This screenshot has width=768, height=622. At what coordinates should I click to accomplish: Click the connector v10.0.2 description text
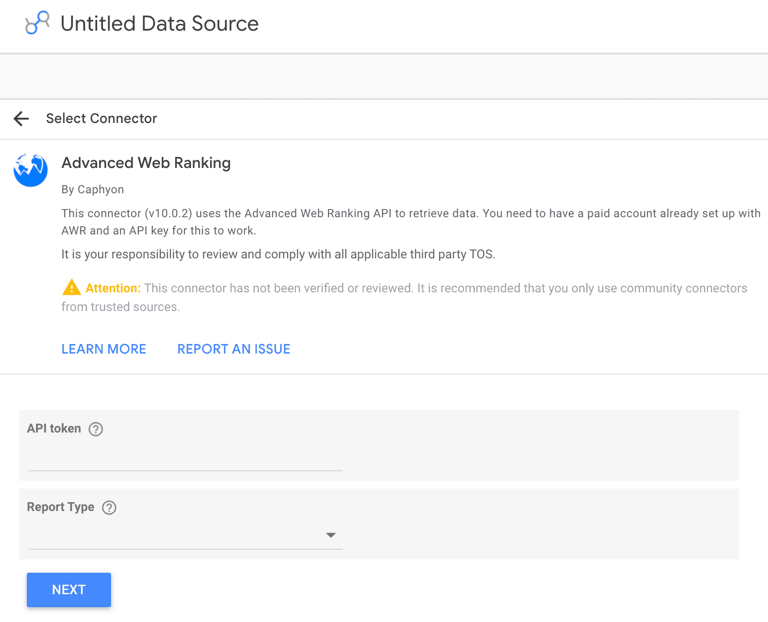[411, 222]
